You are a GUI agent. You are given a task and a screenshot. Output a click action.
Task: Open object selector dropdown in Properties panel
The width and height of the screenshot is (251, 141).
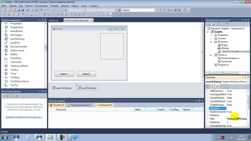coord(248,82)
